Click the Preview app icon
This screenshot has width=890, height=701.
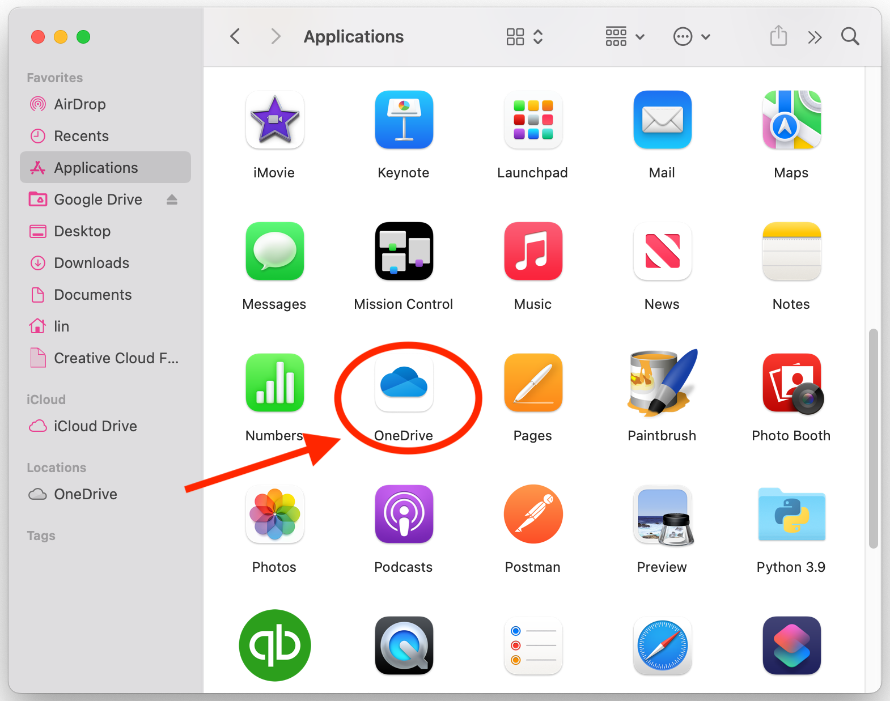(663, 515)
